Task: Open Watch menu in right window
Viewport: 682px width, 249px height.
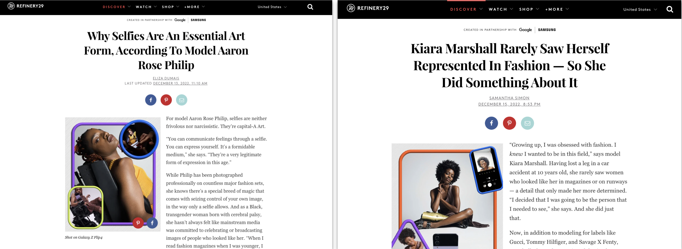Action: [498, 9]
